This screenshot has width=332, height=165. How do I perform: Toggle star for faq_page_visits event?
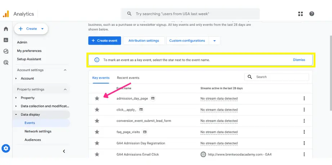[97, 132]
